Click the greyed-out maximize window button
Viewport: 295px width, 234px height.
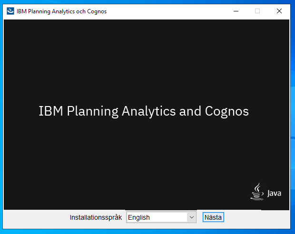[x=257, y=11]
